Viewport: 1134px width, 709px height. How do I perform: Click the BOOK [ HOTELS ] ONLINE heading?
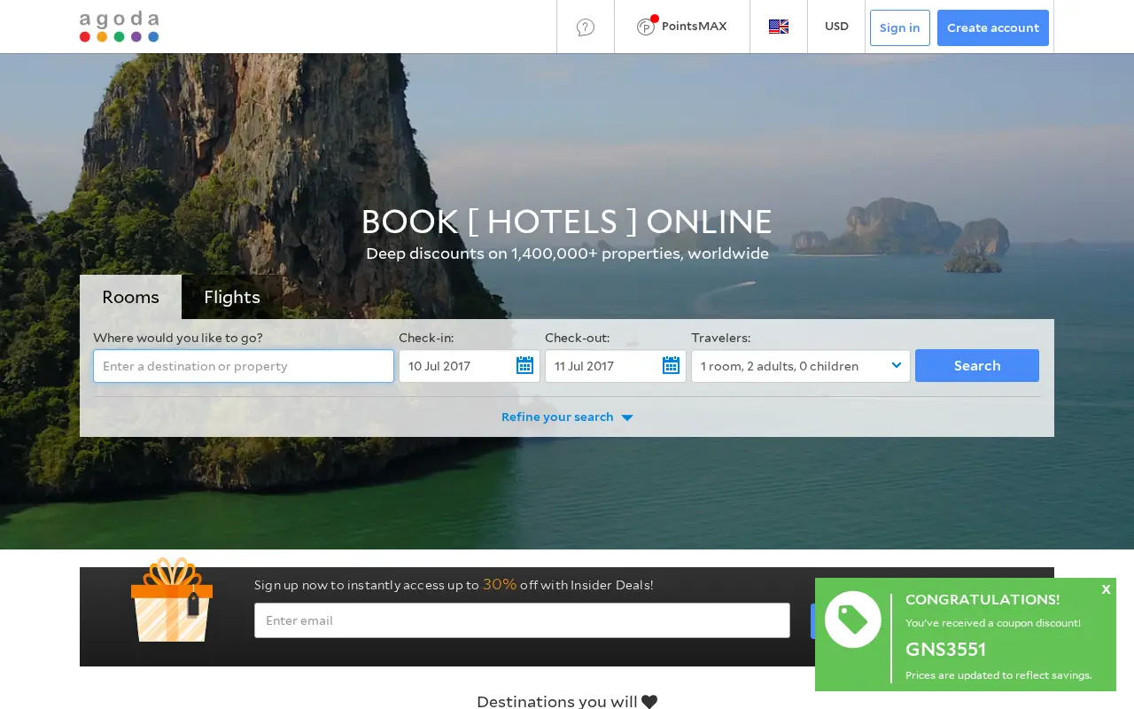point(567,222)
